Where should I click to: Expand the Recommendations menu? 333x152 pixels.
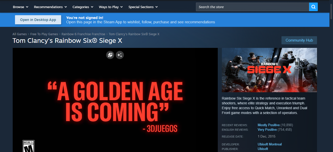[x=50, y=7]
